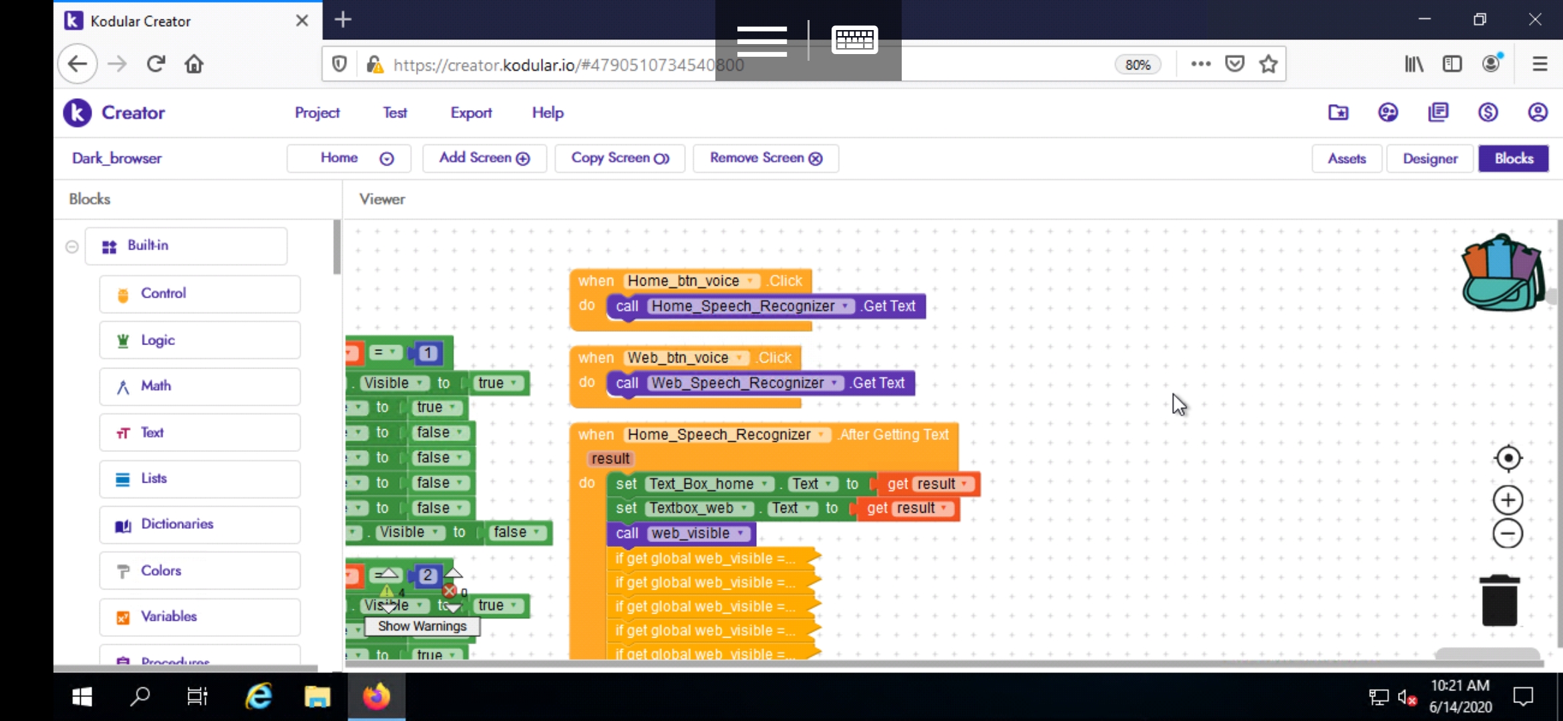Click the dollar monetization icon in the header
1563x721 pixels.
click(1488, 112)
